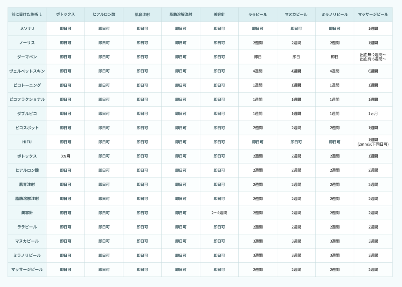Image resolution: width=402 pixels, height=287 pixels.
Task: Select ダーマペン row's 即日 under マヌカピール
Action: [296, 57]
